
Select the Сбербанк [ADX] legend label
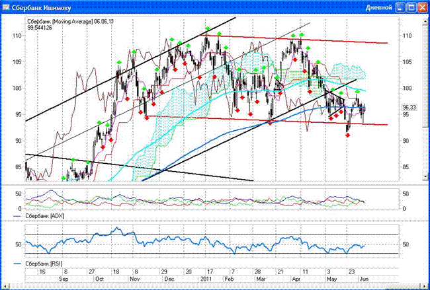point(45,216)
